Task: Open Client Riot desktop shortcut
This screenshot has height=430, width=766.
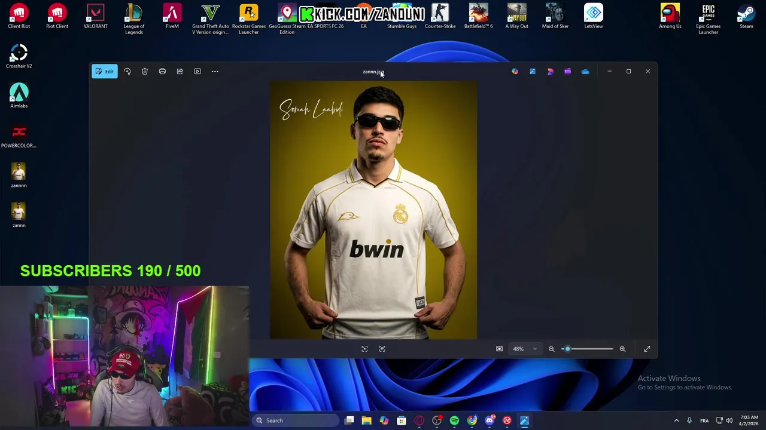Action: 19,17
